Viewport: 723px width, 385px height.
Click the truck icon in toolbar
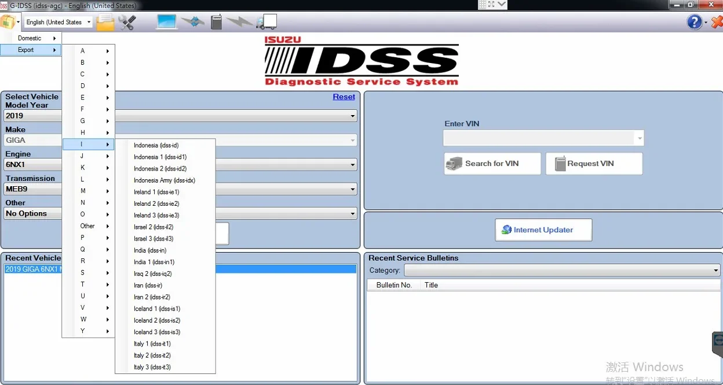coord(266,23)
